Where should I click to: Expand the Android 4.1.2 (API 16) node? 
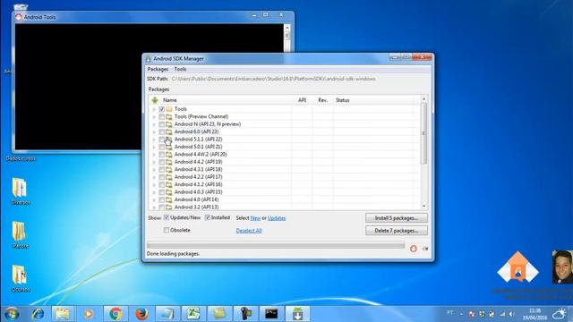(154, 185)
